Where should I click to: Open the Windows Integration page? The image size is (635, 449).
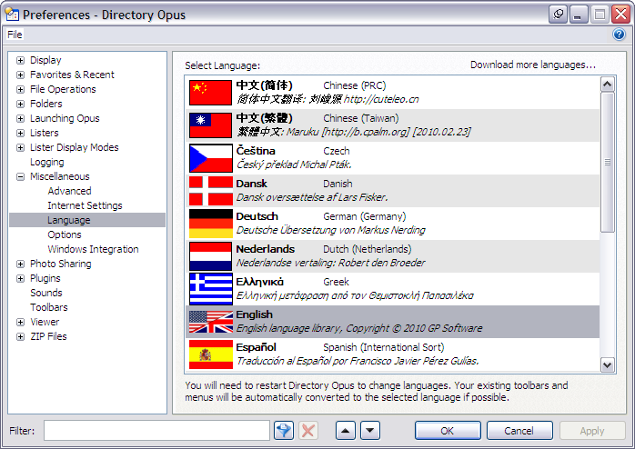(x=93, y=249)
